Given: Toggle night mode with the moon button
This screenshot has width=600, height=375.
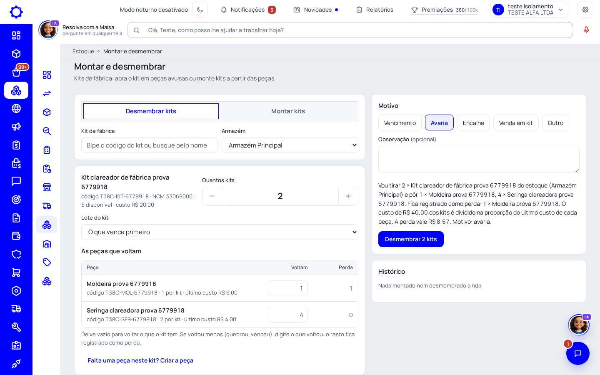Looking at the screenshot, I should (x=200, y=10).
